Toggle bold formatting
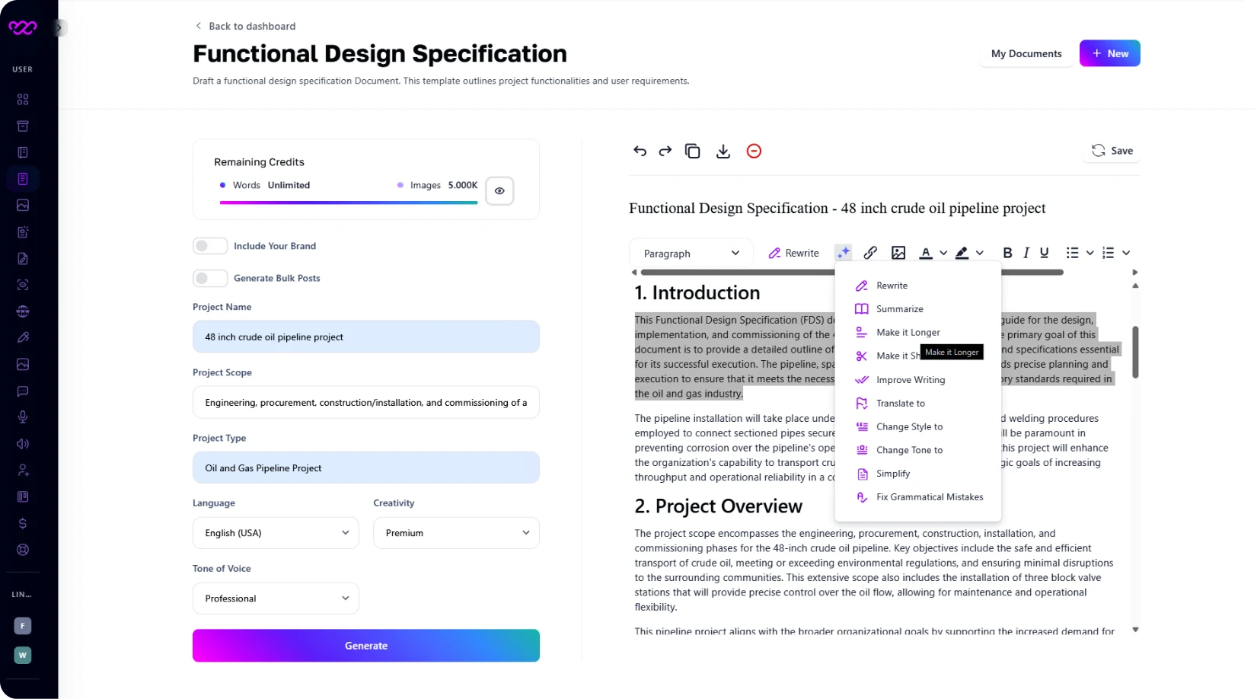The image size is (1257, 699). (x=1007, y=253)
